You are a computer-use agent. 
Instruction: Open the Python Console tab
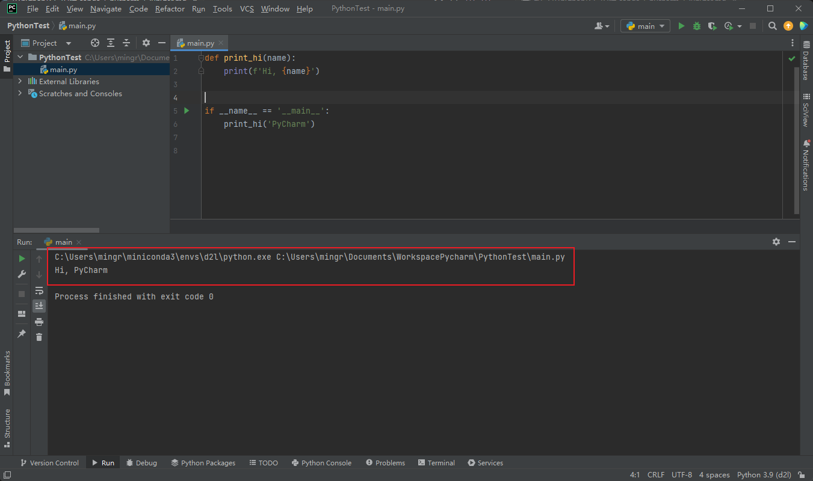coord(321,462)
